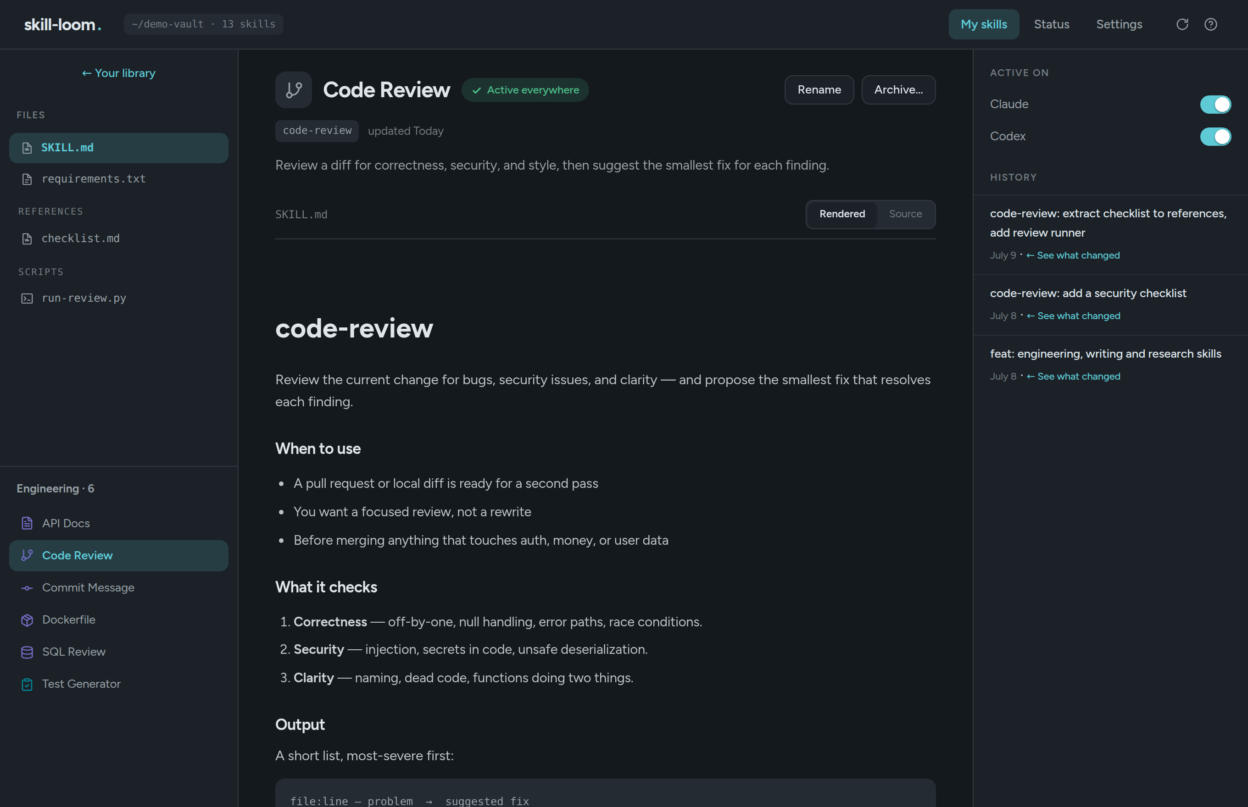This screenshot has height=807, width=1248.
Task: Disable the Codex toggle
Action: pyautogui.click(x=1215, y=136)
